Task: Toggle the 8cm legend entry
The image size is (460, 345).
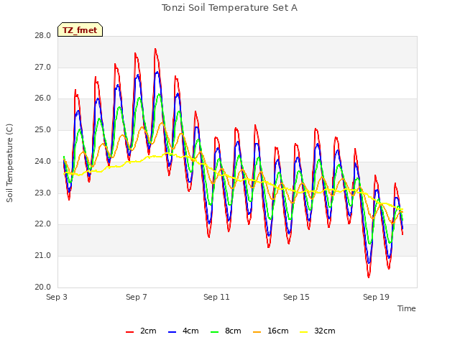Action: pos(226,331)
